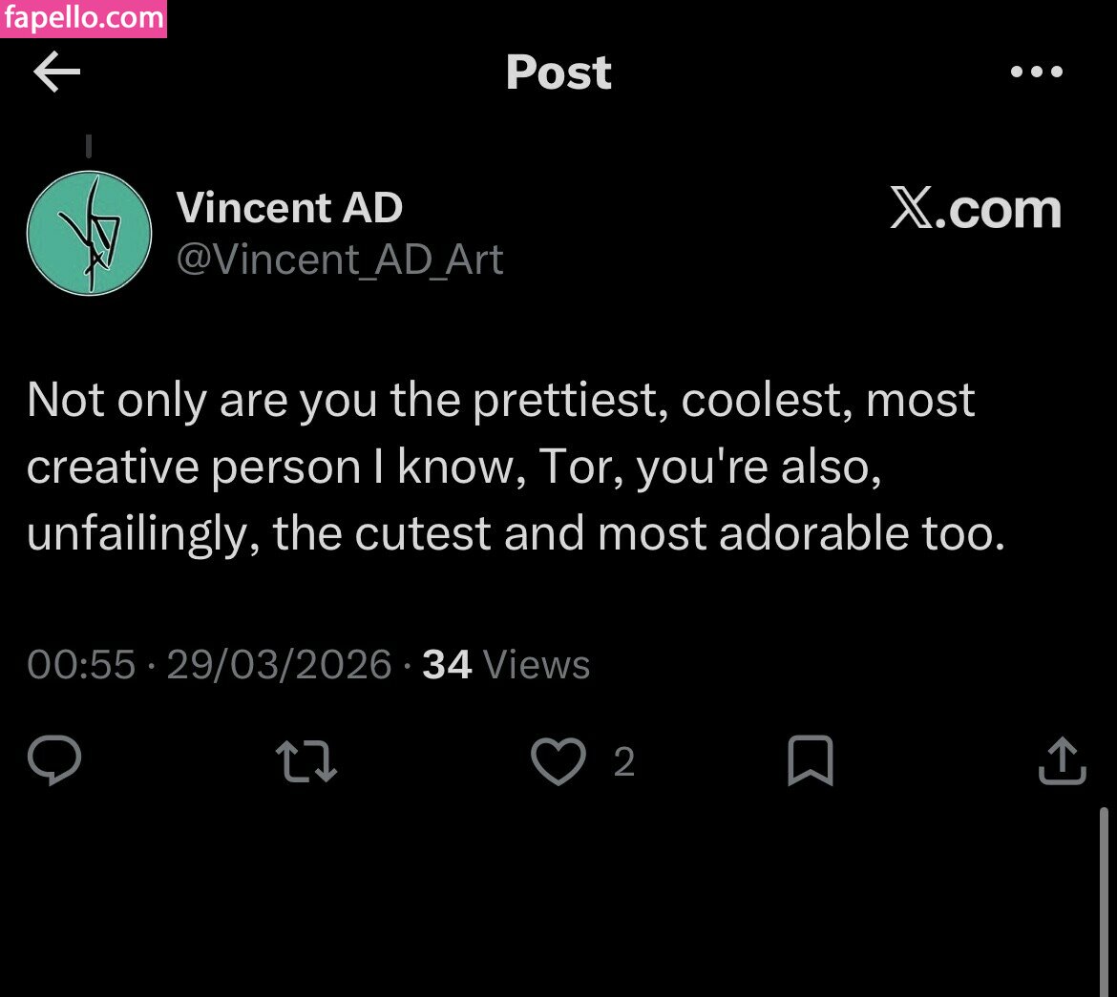
Task: Go back using the left arrow
Action: coord(57,73)
